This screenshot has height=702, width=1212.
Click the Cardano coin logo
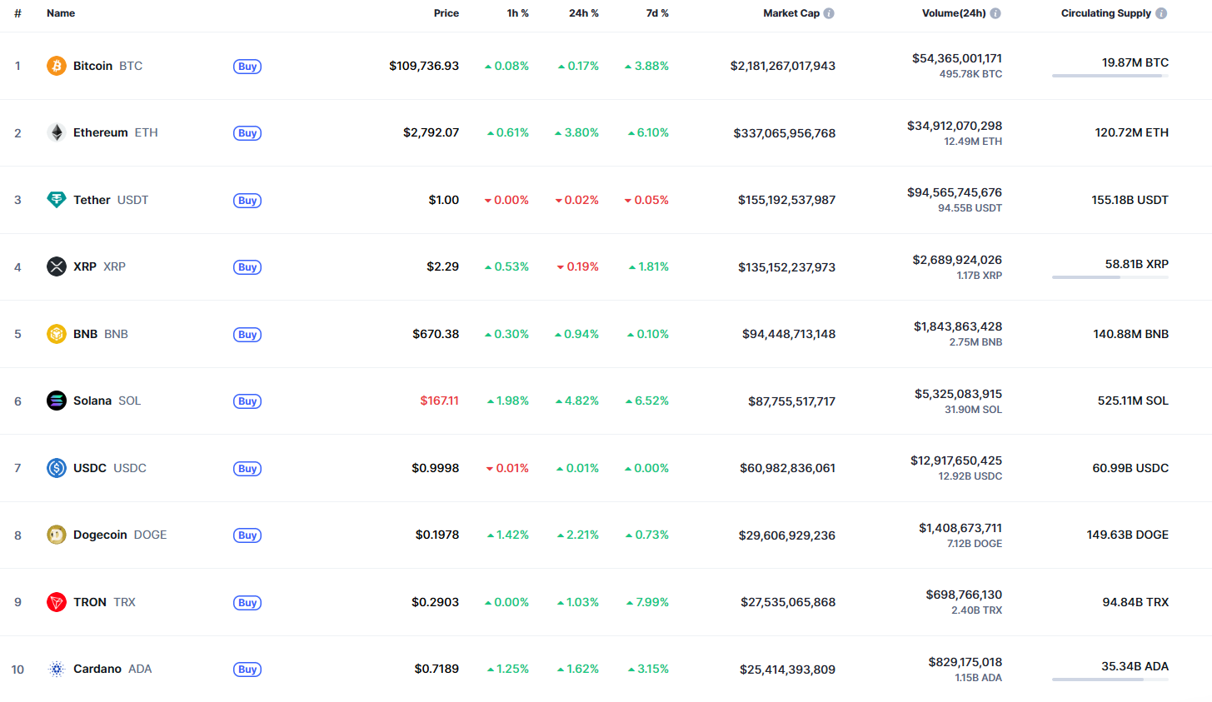[57, 669]
